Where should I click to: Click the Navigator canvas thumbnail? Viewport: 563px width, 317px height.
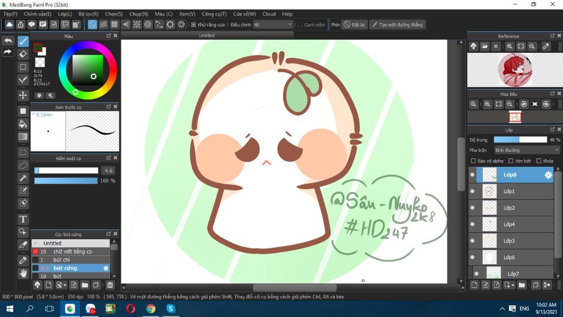515,117
